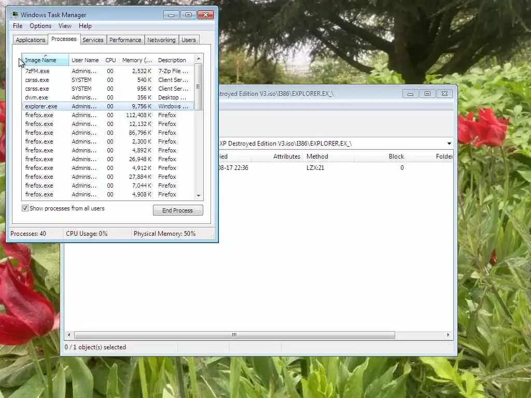This screenshot has height=398, width=531.
Task: Click 7-Zip horizontal scroll left arrow
Action: 69,335
